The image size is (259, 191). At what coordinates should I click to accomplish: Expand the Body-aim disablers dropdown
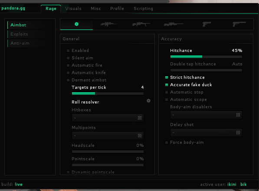click(206, 115)
